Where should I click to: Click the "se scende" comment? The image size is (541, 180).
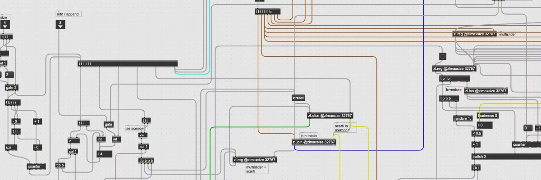point(135,128)
